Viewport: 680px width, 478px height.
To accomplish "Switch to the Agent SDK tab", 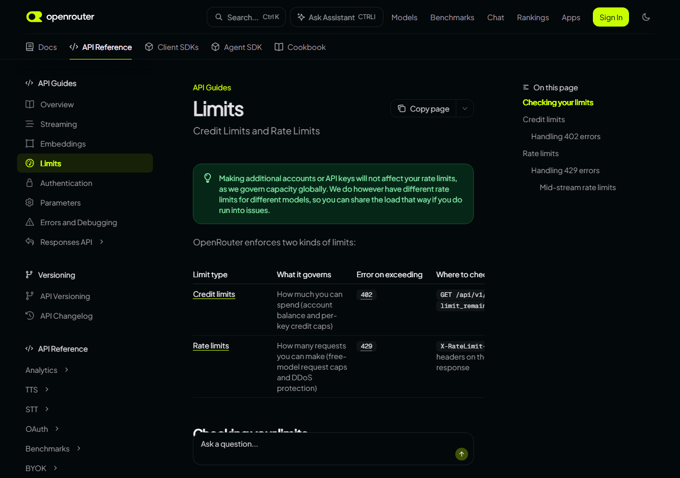I will (x=236, y=47).
